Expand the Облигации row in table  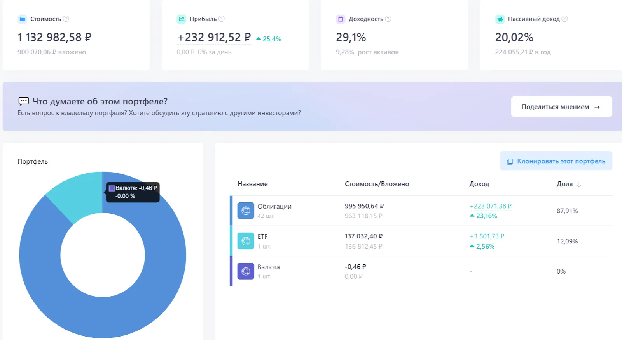coord(421,211)
